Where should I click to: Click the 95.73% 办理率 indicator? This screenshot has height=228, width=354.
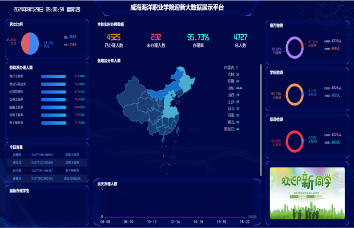(x=198, y=38)
